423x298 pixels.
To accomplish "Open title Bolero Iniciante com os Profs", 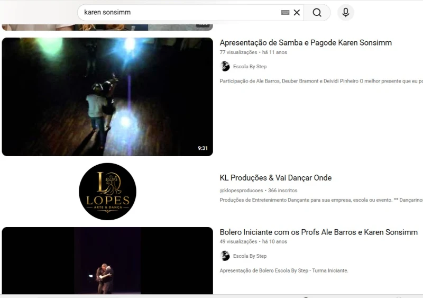I will (x=319, y=232).
